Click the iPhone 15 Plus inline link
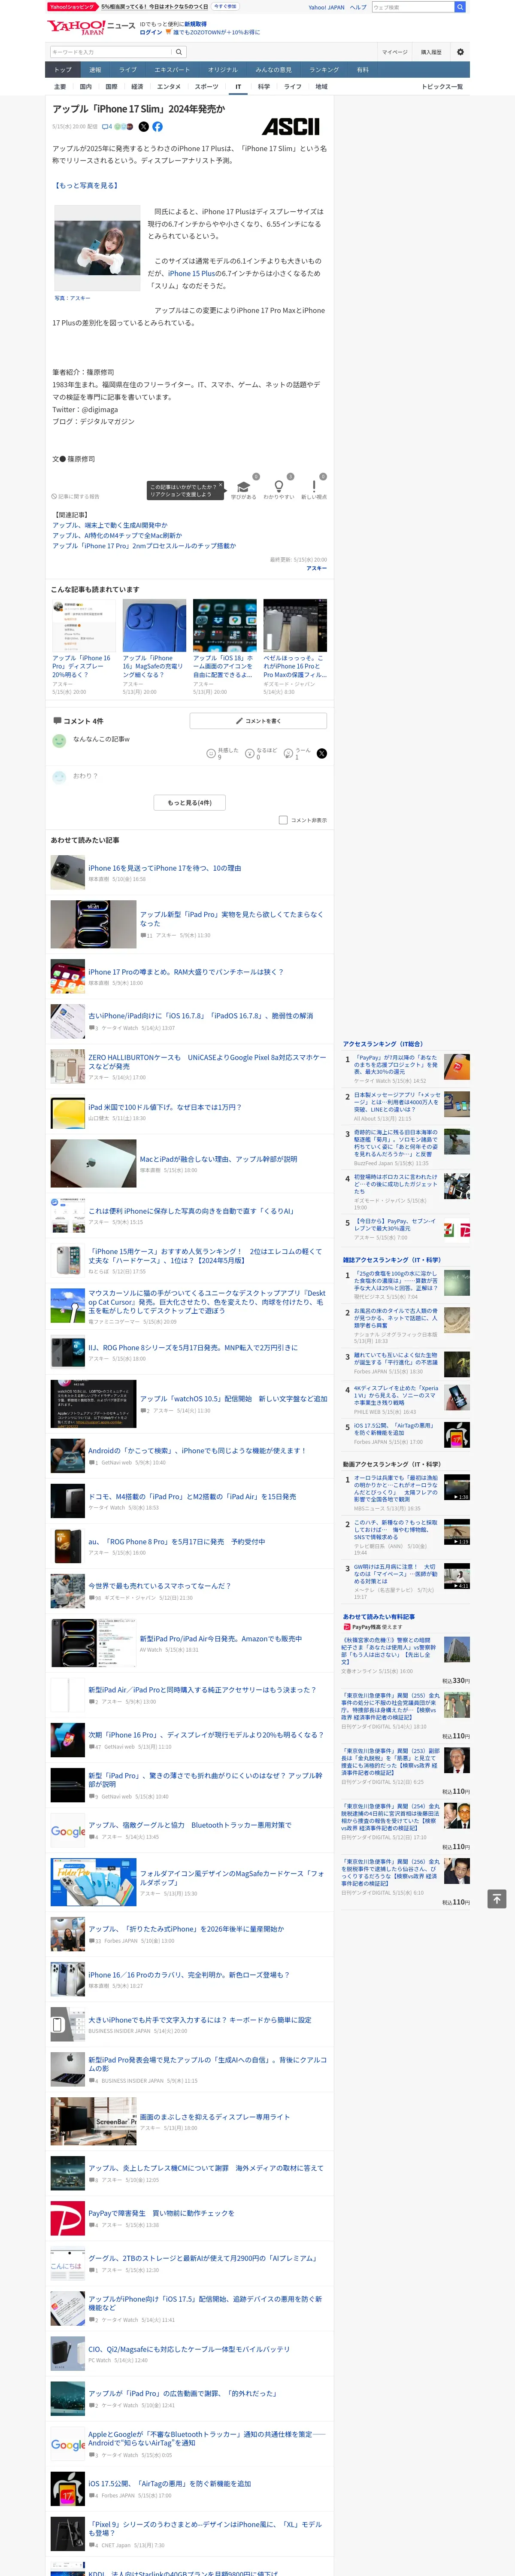Viewport: 515px width, 2576px height. click(x=192, y=273)
